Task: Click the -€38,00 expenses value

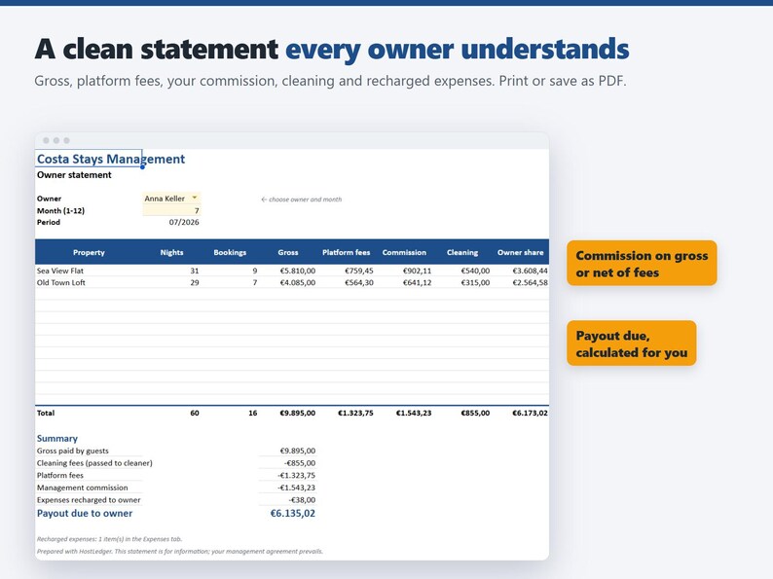Action: point(302,499)
